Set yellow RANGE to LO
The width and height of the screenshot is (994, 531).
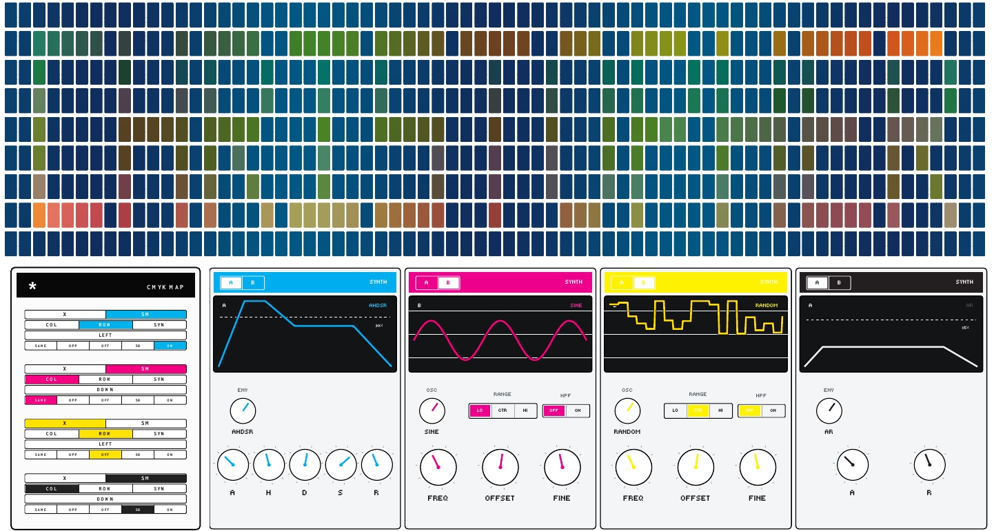676,410
